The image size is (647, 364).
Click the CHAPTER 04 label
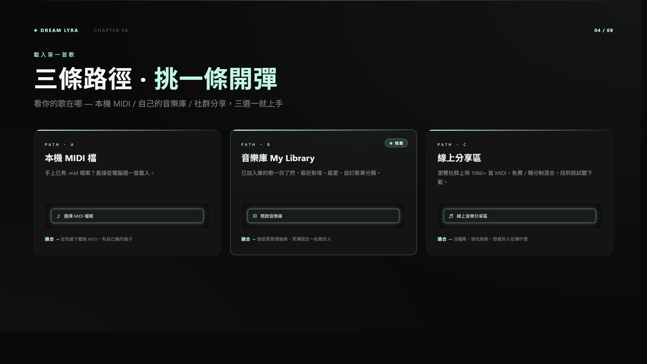pos(111,30)
